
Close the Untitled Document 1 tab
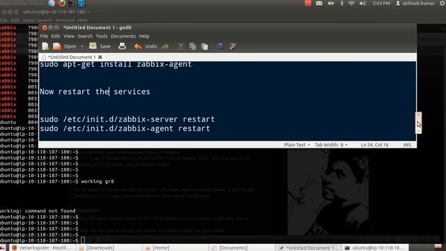[100, 57]
